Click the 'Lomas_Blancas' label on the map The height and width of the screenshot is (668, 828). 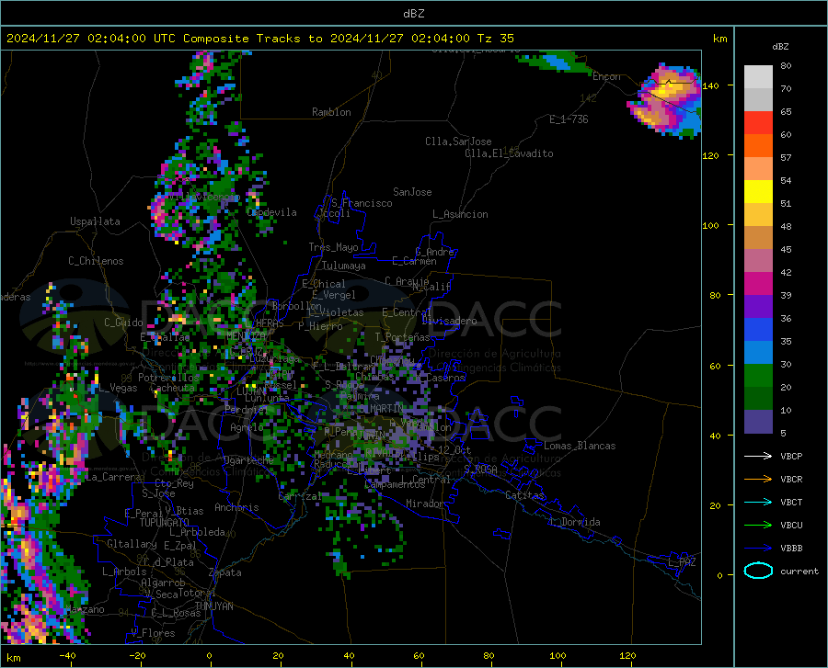580,446
